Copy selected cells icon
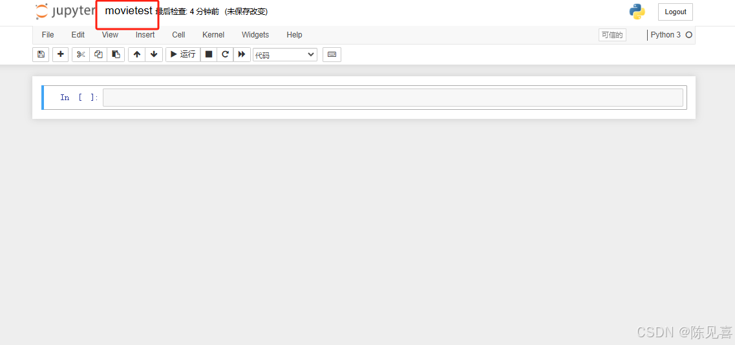This screenshot has height=345, width=735. coord(98,54)
